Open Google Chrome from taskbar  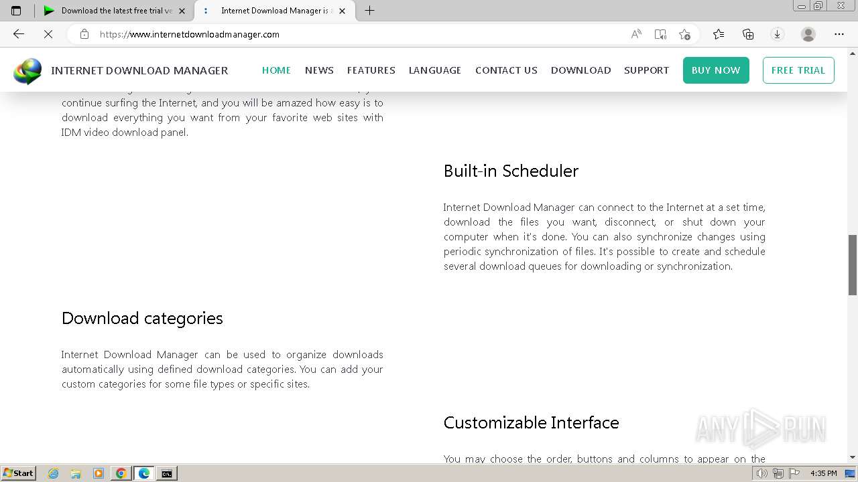tap(121, 473)
